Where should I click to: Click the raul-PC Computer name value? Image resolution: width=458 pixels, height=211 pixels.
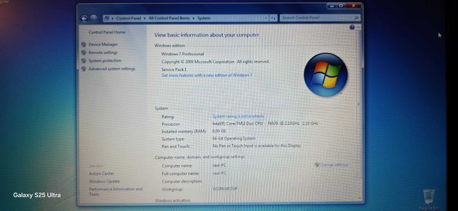pos(219,166)
